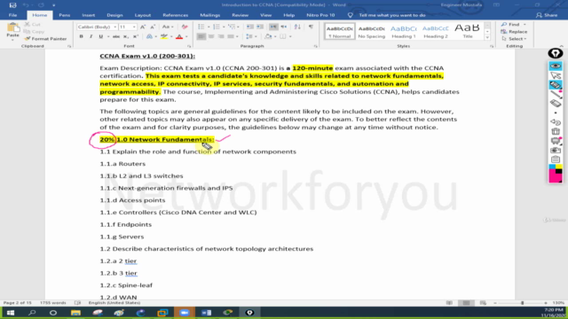Viewport: 568px width, 319px height.
Task: Click the Replace button
Action: coord(515,32)
